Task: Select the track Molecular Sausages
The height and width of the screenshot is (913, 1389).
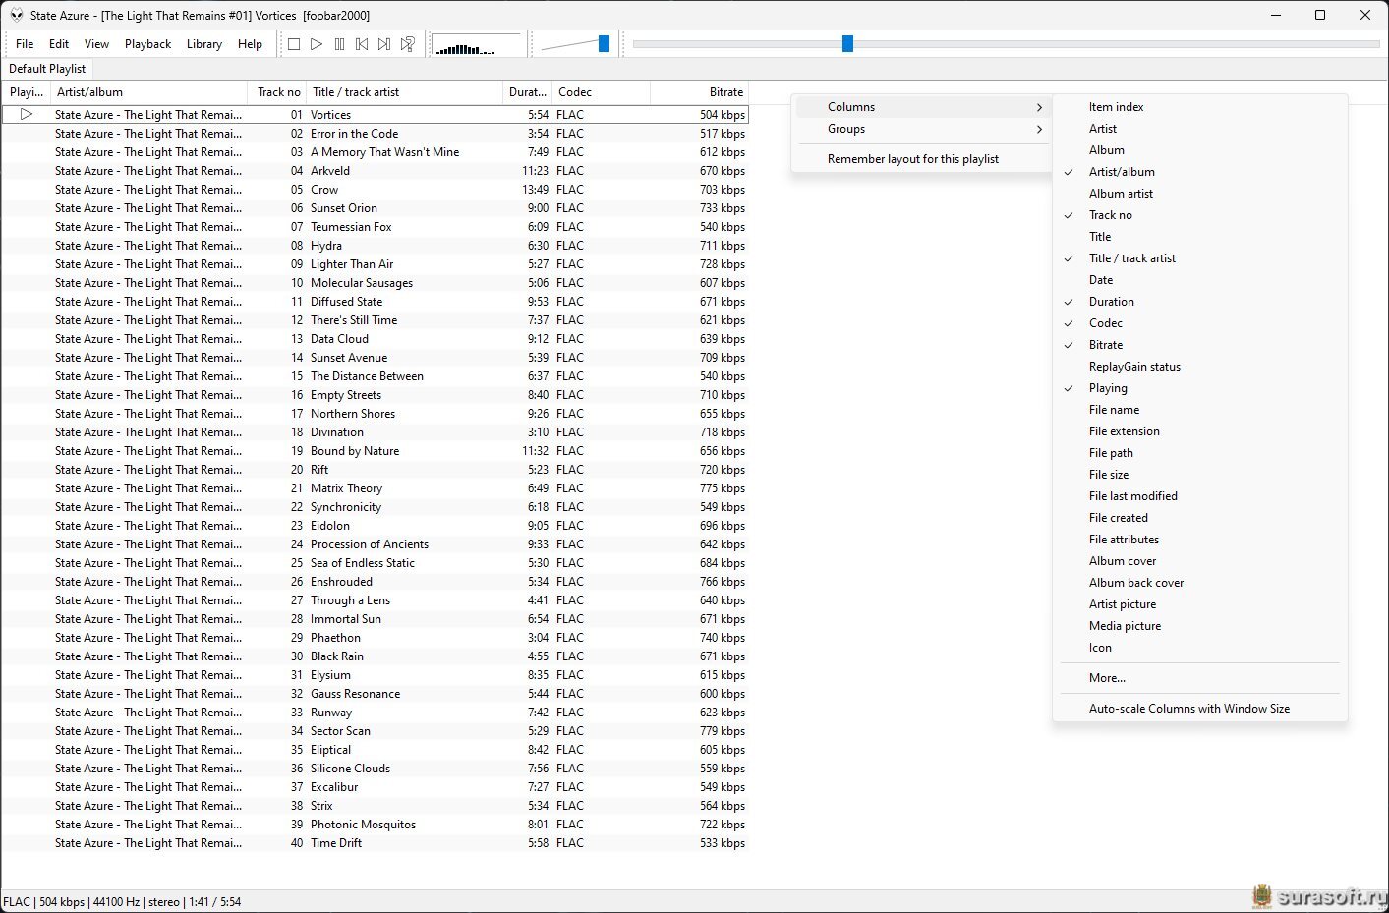Action: pos(375,283)
